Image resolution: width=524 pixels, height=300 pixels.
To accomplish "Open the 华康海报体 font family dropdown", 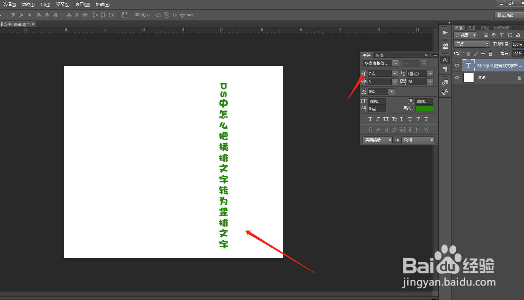I will coord(396,63).
